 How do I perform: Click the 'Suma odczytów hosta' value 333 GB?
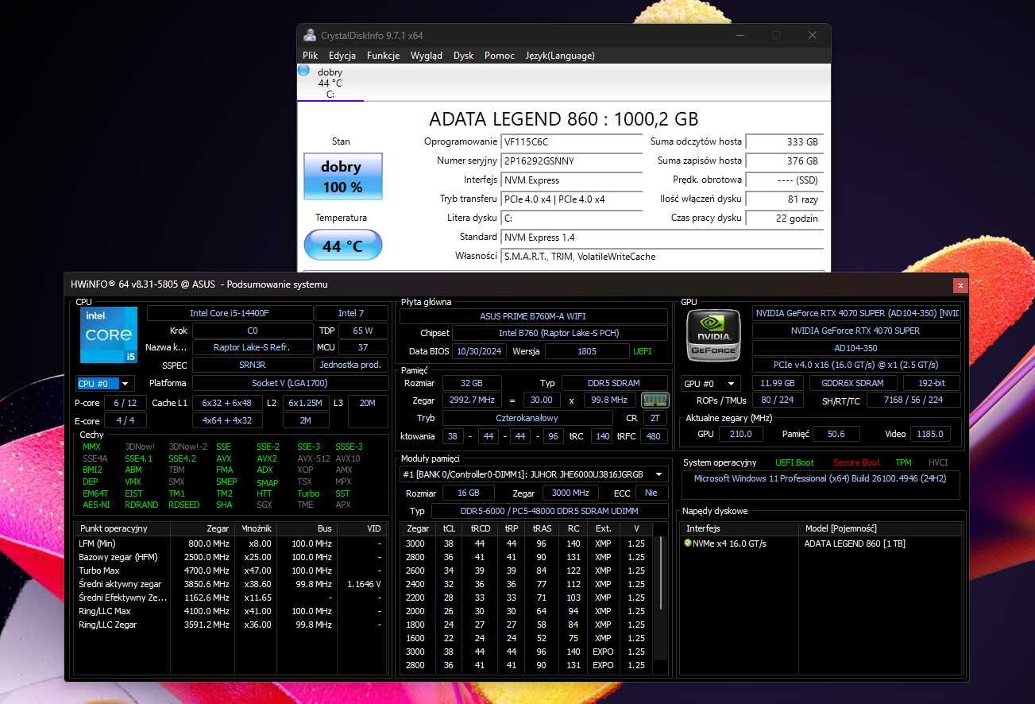pos(784,141)
